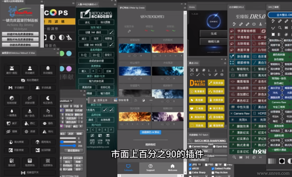Click the 自动瘦脸 face mask icon
Viewport: 292px width, 177px height.
pos(48,68)
